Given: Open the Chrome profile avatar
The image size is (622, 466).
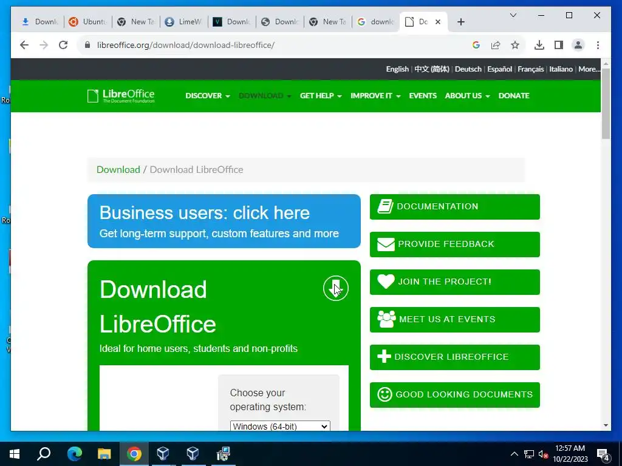Looking at the screenshot, I should tap(578, 45).
